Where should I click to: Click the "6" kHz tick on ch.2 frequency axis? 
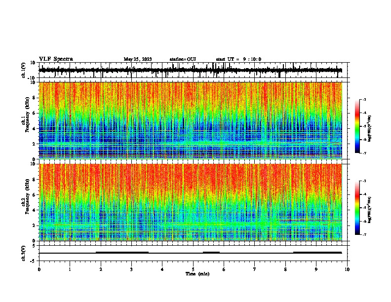point(34,195)
